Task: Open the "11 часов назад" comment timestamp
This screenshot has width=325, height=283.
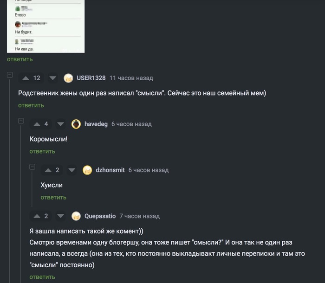Action: [x=131, y=78]
